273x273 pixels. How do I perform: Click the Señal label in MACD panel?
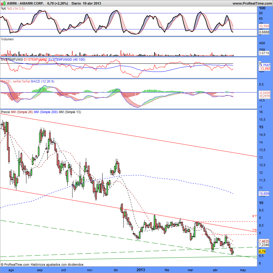[x=26, y=81]
